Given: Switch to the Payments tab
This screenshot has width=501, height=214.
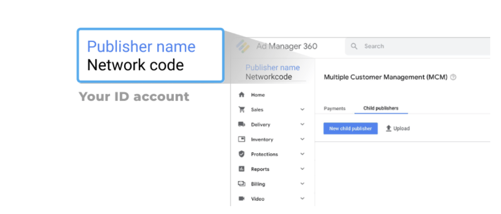Looking at the screenshot, I should coord(334,108).
